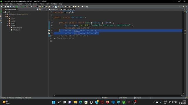Image resolution: width=188 pixels, height=105 pixels.
Task: Open Firefox from the taskbar
Action: pos(108,102)
